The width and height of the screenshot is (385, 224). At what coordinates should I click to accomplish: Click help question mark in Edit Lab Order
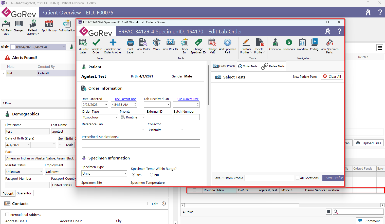339,31
